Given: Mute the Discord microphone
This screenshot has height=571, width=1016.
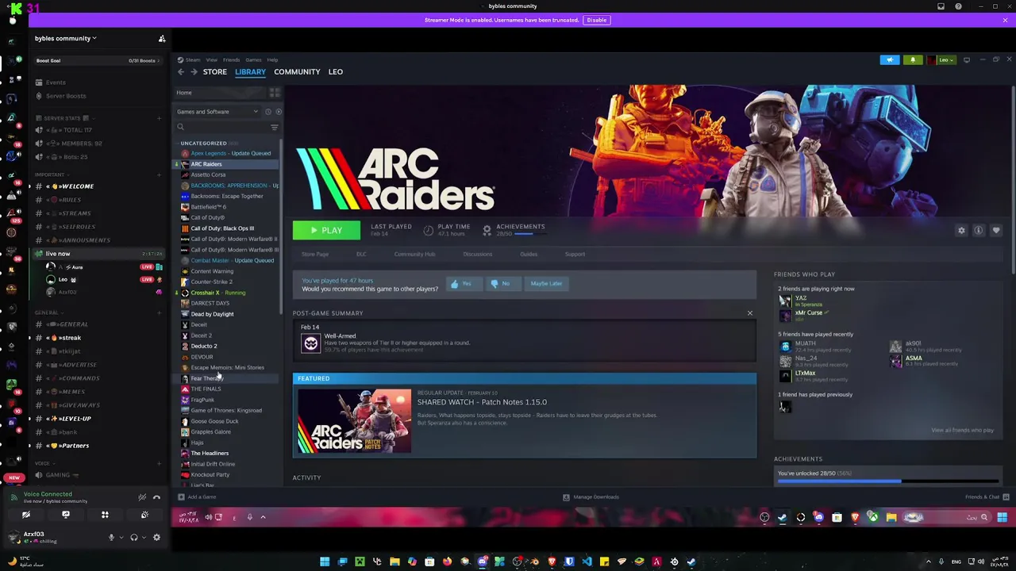Looking at the screenshot, I should (111, 538).
